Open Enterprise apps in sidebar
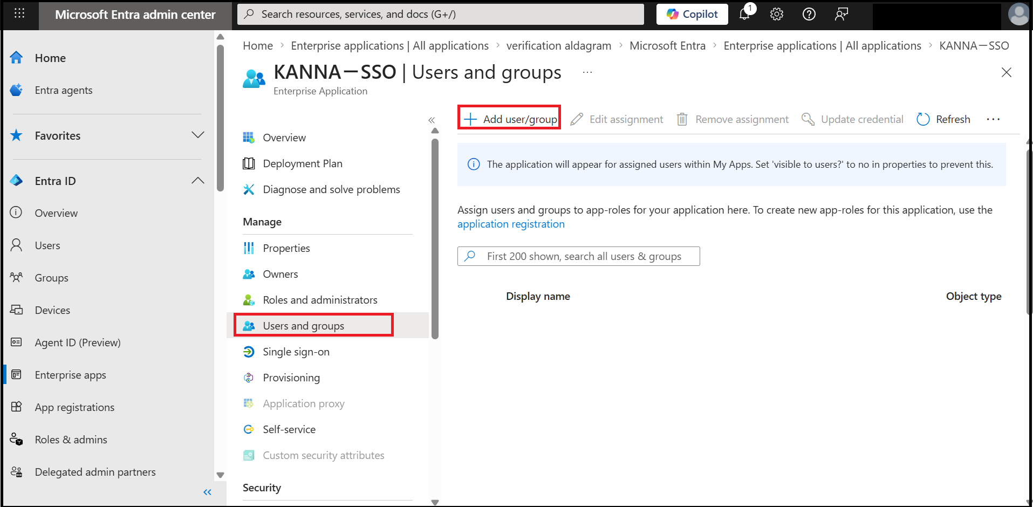This screenshot has height=507, width=1033. click(x=70, y=375)
